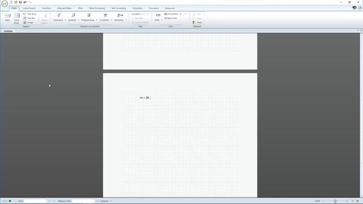The height and width of the screenshot is (204, 363).
Task: Select the m:=20 math region
Action: tap(145, 98)
